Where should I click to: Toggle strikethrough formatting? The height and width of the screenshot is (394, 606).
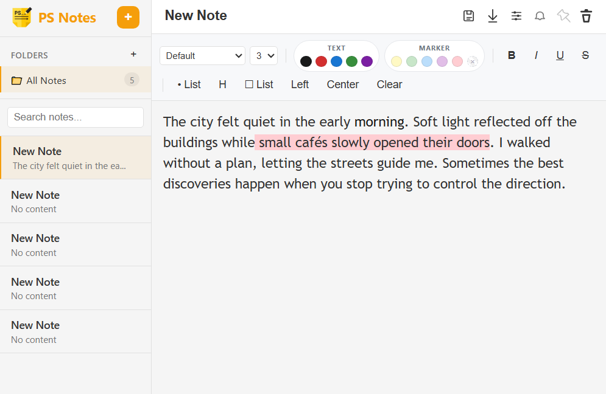click(585, 55)
